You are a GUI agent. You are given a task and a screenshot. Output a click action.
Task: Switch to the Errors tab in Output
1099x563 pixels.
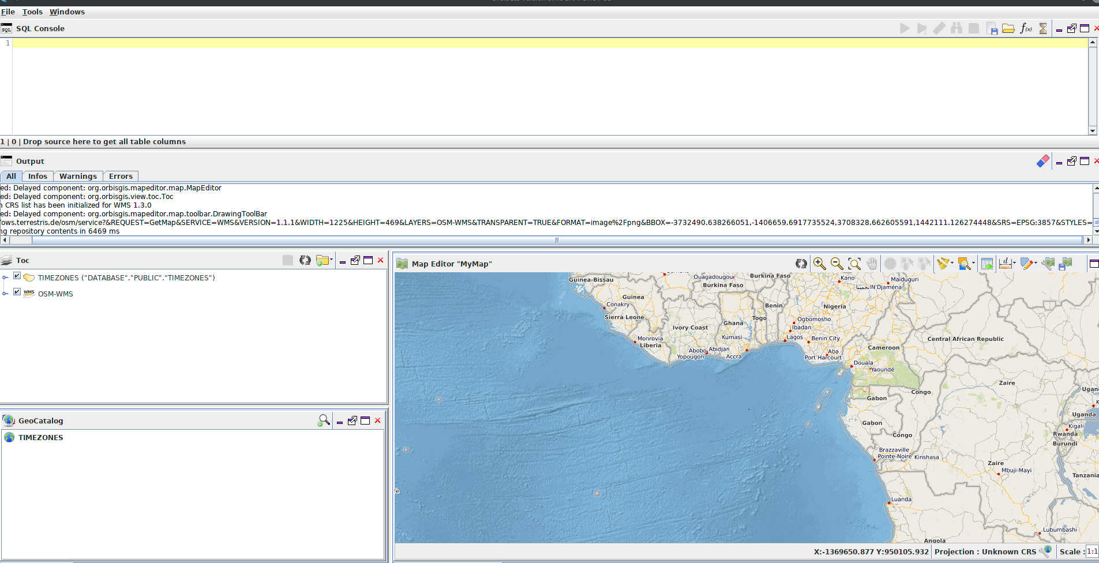point(121,176)
